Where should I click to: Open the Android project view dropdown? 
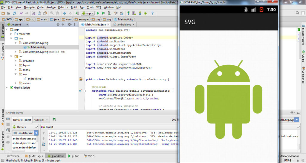pyautogui.click(x=18, y=24)
